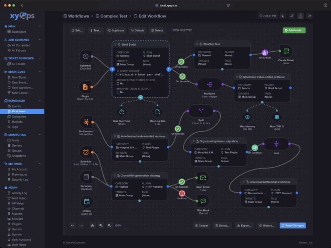
Task: Select the On-Demand Manual Run trigger icon
Action: point(86,122)
